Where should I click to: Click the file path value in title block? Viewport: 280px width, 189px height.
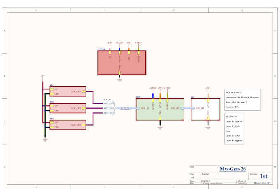click(211, 184)
